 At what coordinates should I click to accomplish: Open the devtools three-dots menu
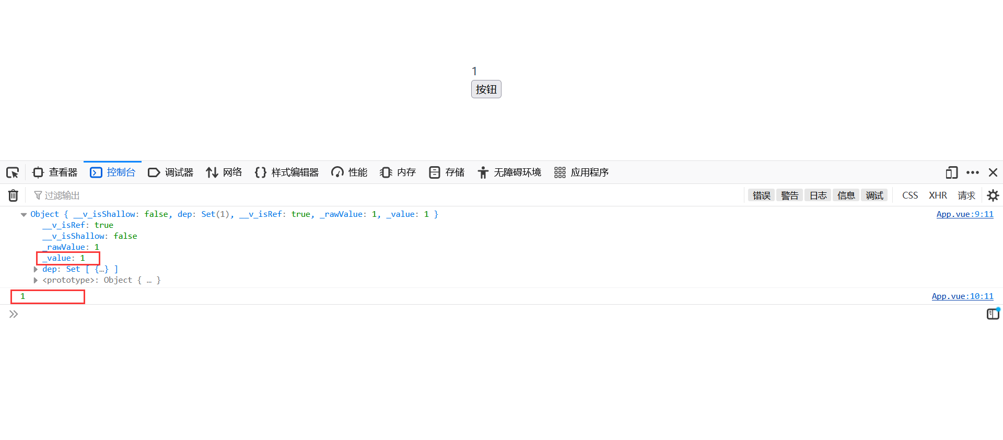click(973, 172)
